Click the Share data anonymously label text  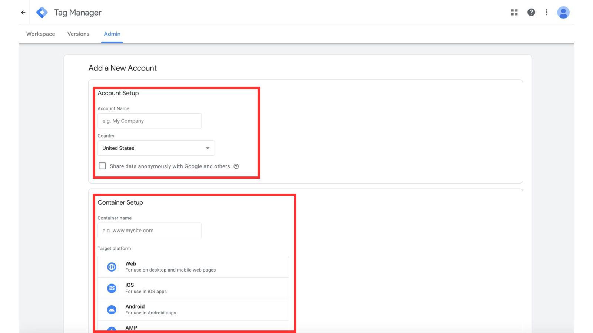[x=170, y=166]
